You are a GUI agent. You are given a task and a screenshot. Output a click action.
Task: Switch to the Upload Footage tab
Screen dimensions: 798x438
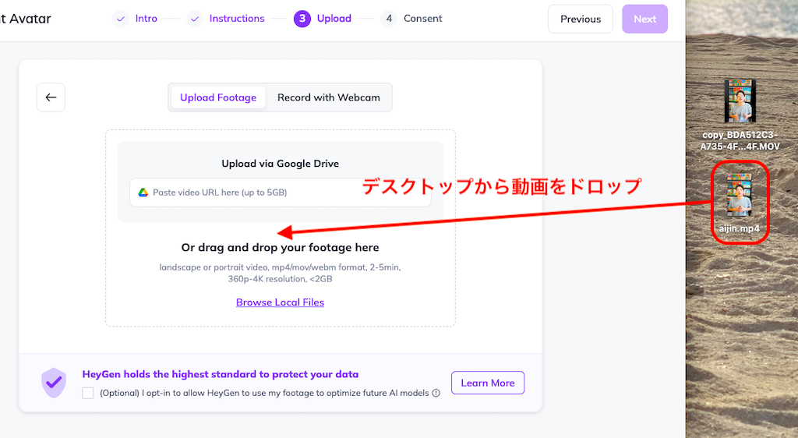coord(218,97)
